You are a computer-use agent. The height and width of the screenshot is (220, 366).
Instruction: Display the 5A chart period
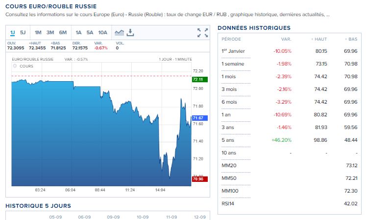pos(90,33)
